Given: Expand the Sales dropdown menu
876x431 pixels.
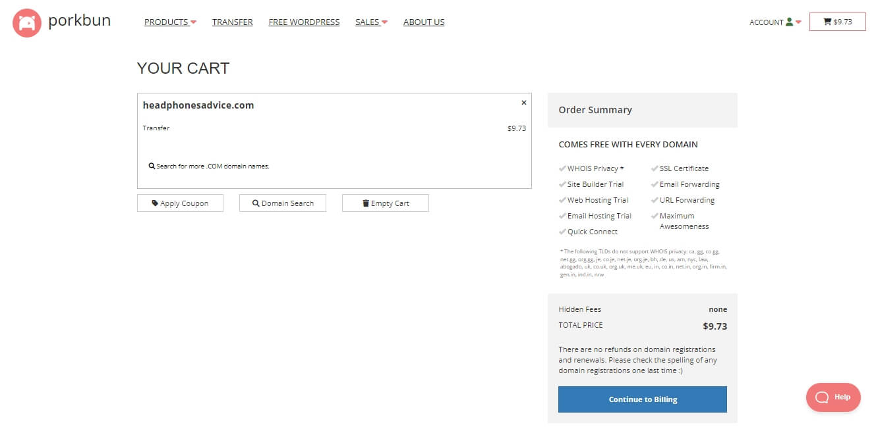Looking at the screenshot, I should pyautogui.click(x=371, y=22).
